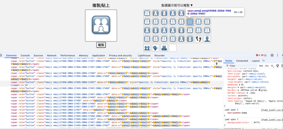Select family emoji right of highlighted emoji
The image size is (283, 129).
click(x=199, y=22)
